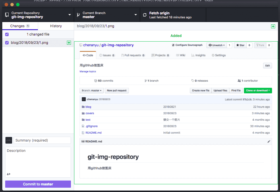The height and width of the screenshot is (192, 280).
Task: Click the Star button
Action: click(240, 45)
